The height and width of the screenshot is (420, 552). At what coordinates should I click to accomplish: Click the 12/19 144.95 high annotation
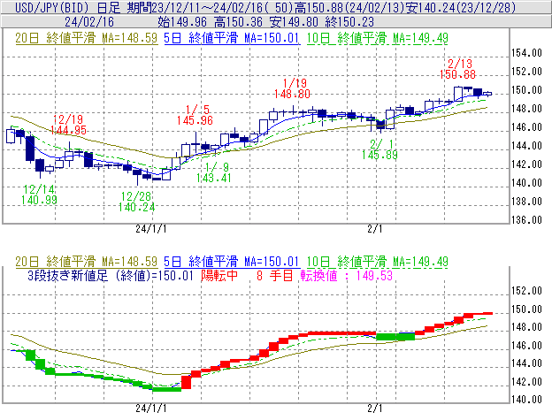(x=68, y=125)
